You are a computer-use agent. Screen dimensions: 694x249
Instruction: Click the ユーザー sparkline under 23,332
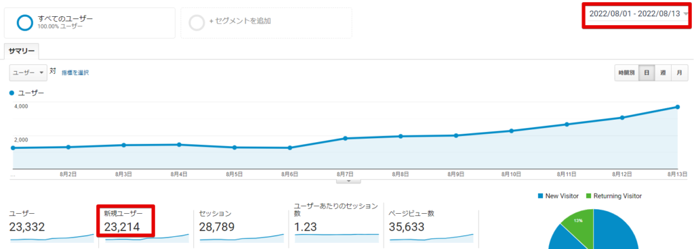click(x=52, y=238)
